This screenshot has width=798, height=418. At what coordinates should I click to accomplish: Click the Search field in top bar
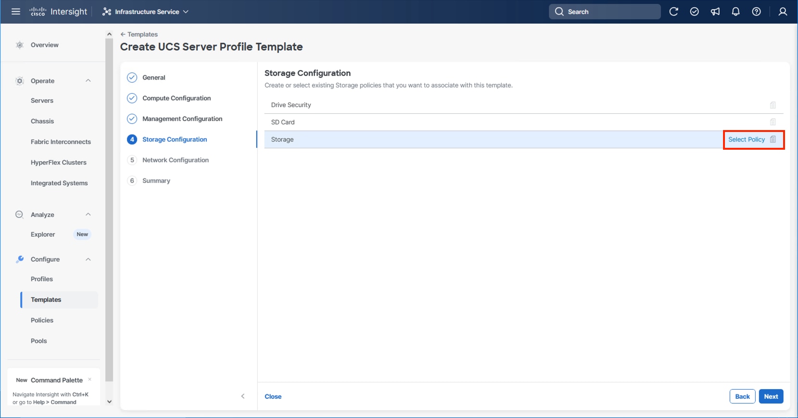[x=605, y=12]
